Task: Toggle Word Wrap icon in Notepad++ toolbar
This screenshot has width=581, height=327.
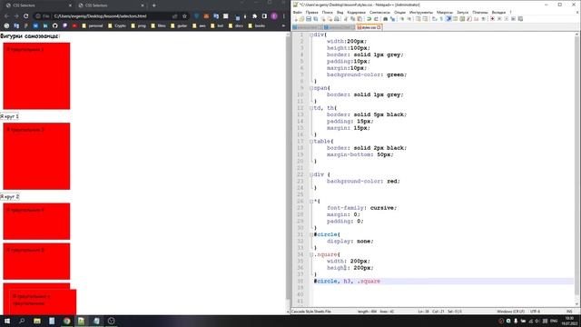Action: (434, 19)
